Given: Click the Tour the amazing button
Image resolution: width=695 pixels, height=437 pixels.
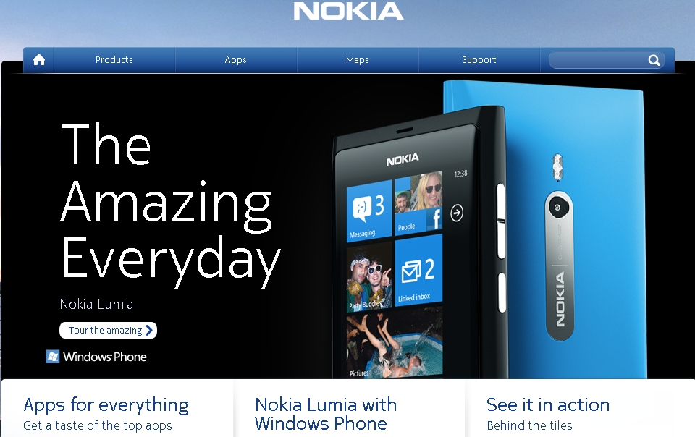Looking at the screenshot, I should pyautogui.click(x=108, y=331).
